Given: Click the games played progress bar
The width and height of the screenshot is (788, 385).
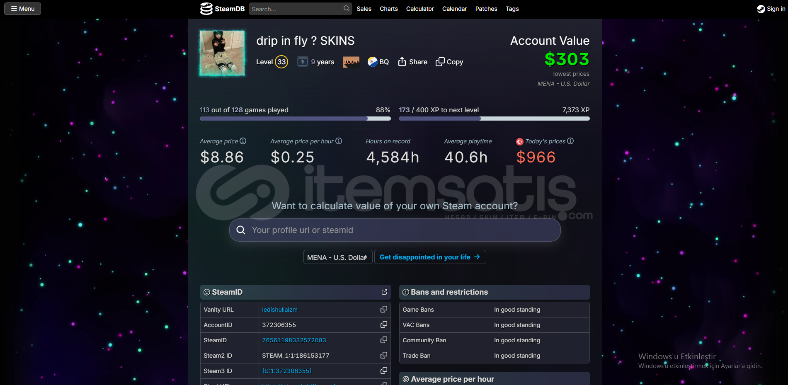Looking at the screenshot, I should 295,119.
